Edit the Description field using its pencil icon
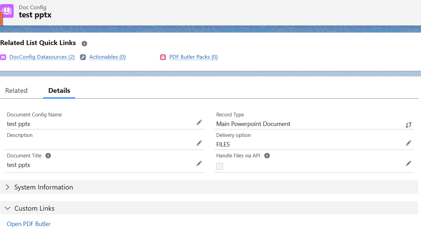Image resolution: width=421 pixels, height=239 pixels. click(199, 143)
